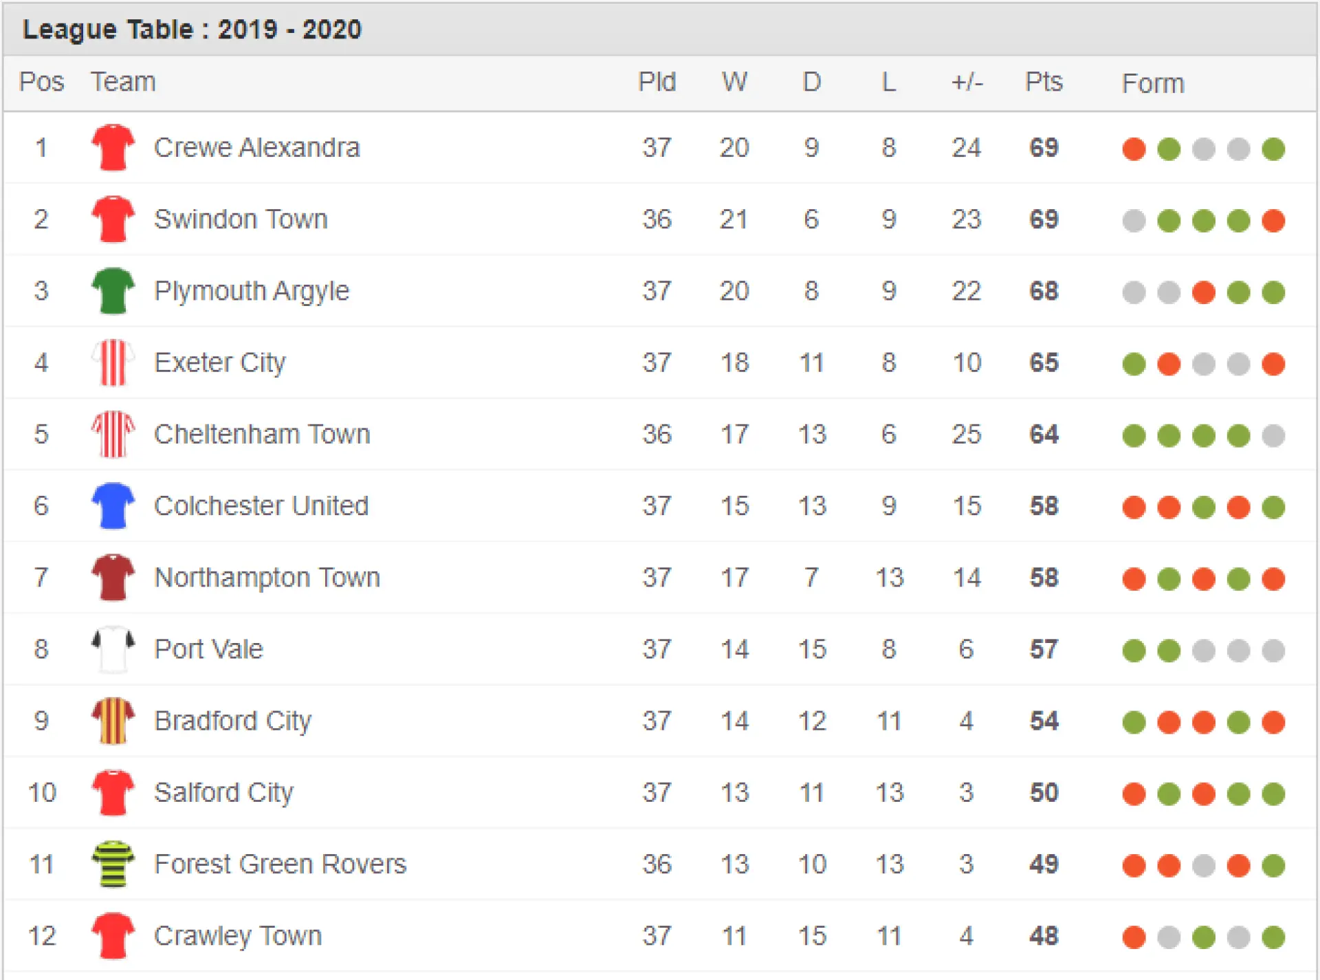Click Northampton Town's maroon shirt icon
The height and width of the screenshot is (980, 1320).
(113, 578)
